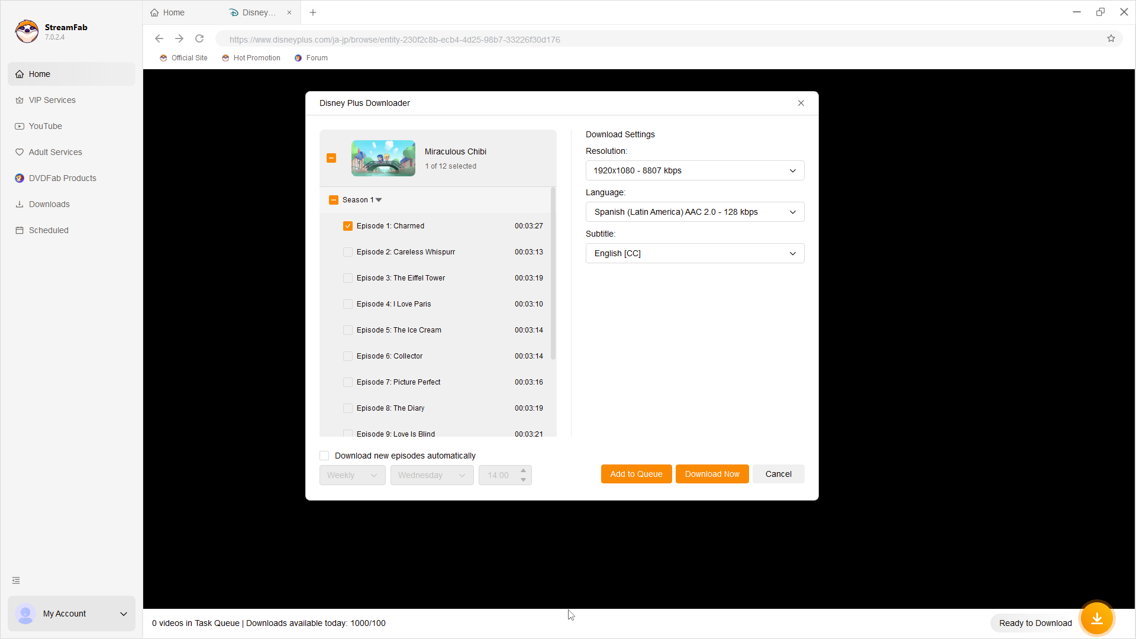Open VIP Services in sidebar
The height and width of the screenshot is (639, 1136).
[72, 100]
